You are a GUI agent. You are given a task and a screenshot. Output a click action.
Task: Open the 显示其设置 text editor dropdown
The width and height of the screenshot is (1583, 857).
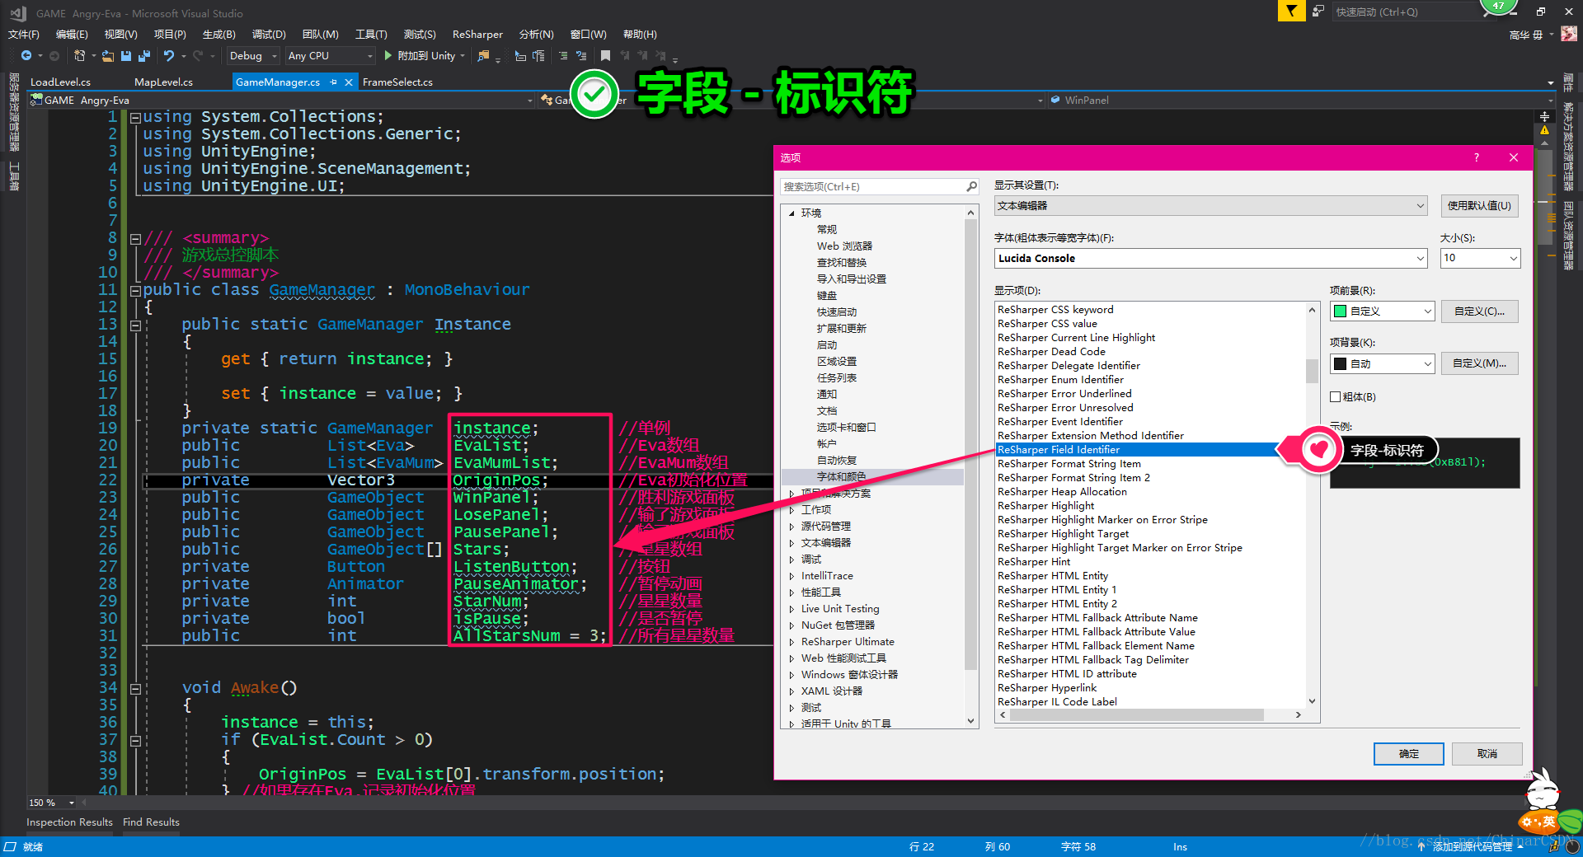tap(1210, 205)
